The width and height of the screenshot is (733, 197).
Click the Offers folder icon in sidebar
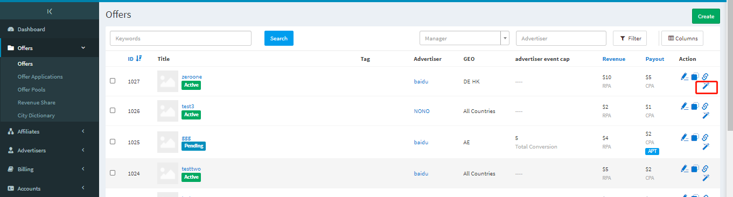coord(10,48)
